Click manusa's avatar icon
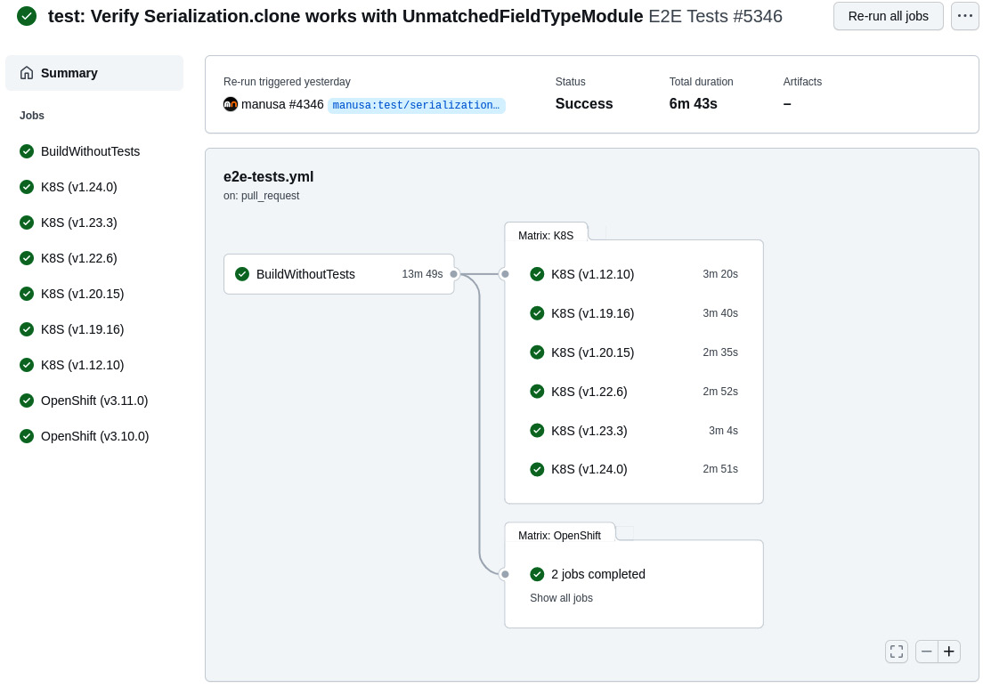 pos(231,104)
